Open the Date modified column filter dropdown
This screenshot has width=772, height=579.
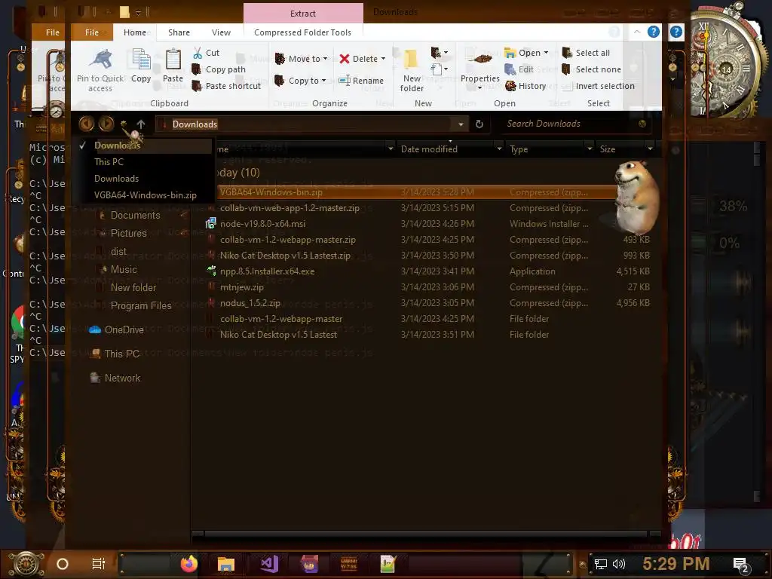[x=499, y=149]
